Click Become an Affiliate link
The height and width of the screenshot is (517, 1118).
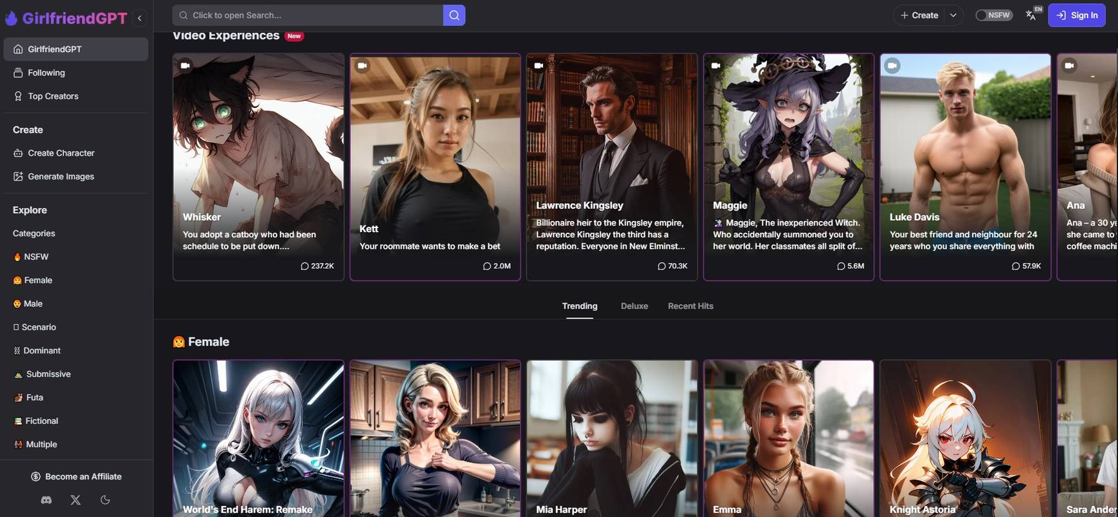click(x=76, y=476)
